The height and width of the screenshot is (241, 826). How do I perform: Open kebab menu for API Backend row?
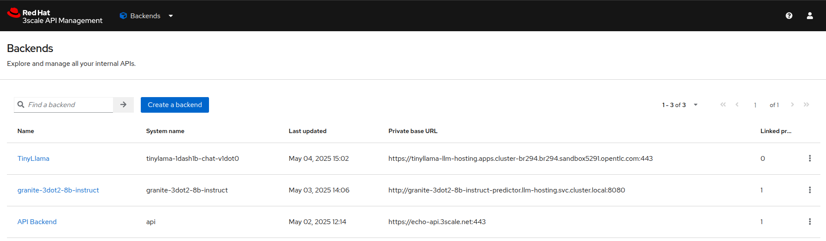pyautogui.click(x=810, y=221)
